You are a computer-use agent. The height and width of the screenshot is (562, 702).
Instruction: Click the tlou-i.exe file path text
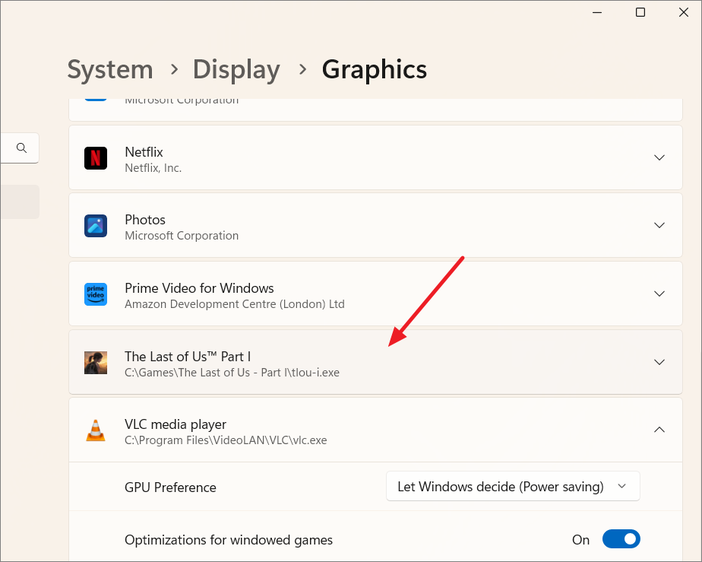point(232,373)
